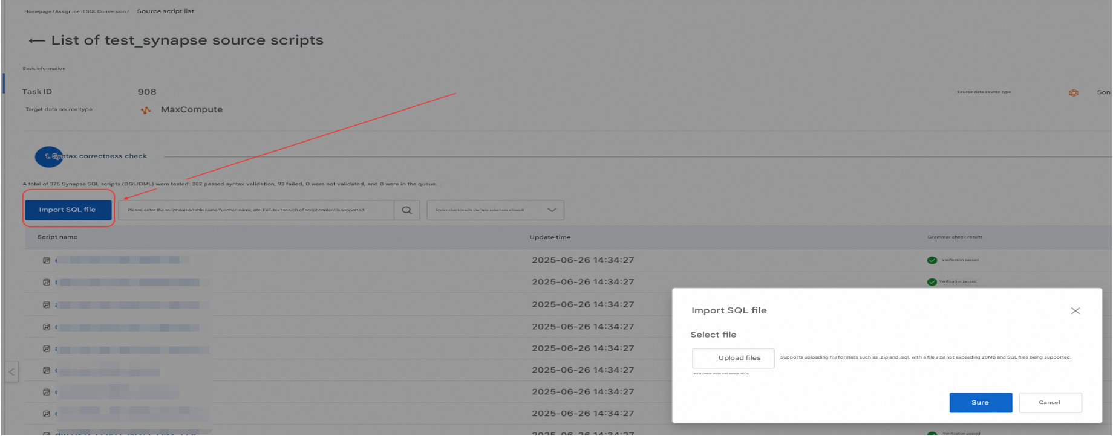The width and height of the screenshot is (1113, 436).
Task: Click the Script name column header
Action: click(57, 237)
